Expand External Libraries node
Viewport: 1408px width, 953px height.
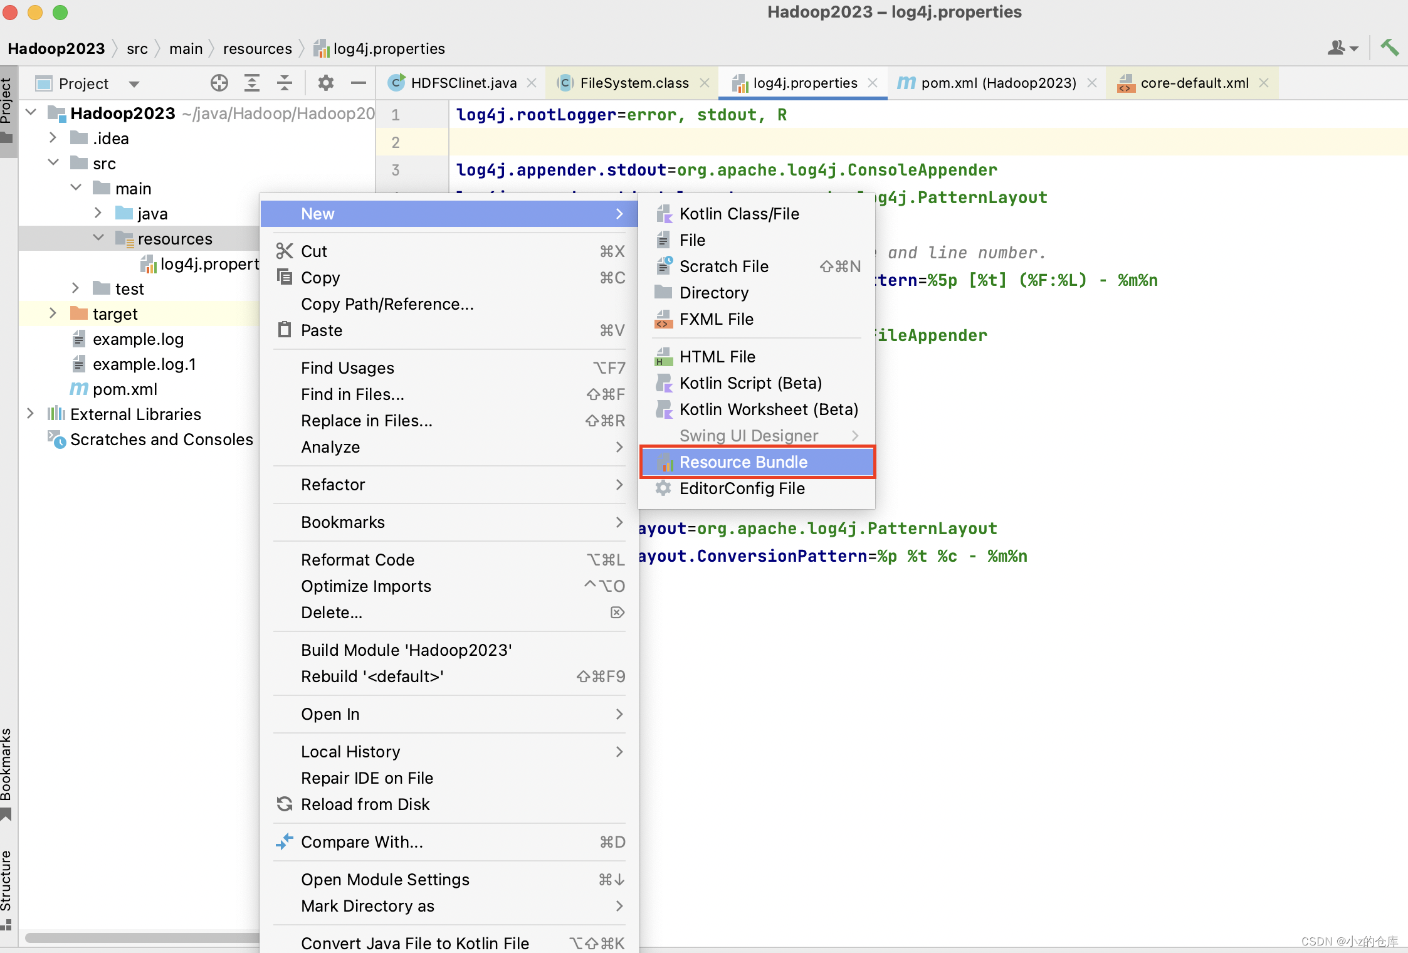pos(30,414)
